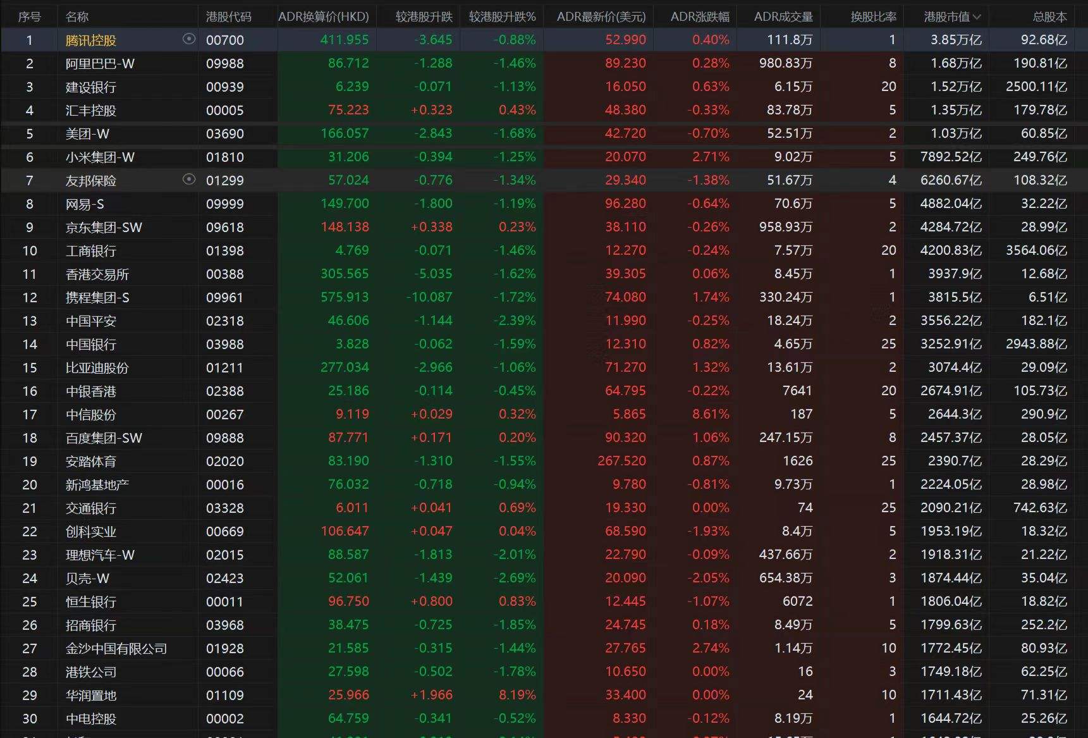Click the 金沙中国有限公司 name

(116, 649)
